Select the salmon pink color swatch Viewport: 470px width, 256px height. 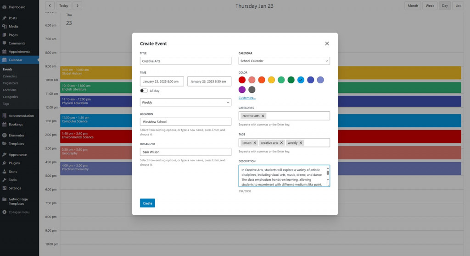point(252,80)
